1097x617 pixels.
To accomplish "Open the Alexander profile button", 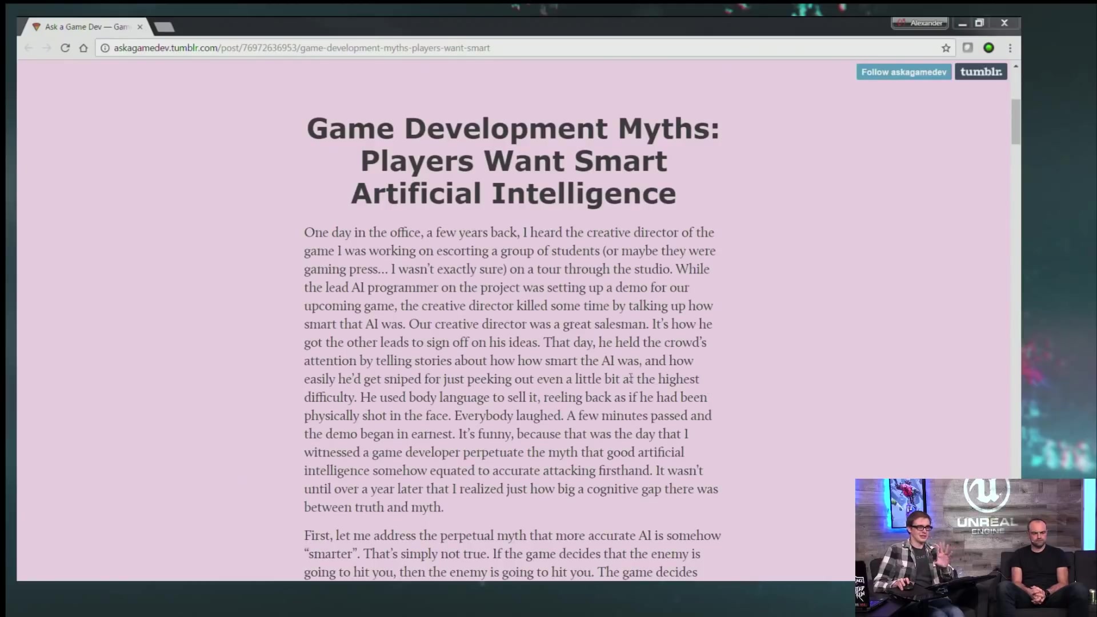I will point(920,23).
